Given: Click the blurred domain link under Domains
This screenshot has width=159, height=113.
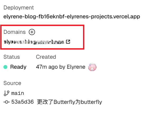Looking at the screenshot, I should coord(34,42).
